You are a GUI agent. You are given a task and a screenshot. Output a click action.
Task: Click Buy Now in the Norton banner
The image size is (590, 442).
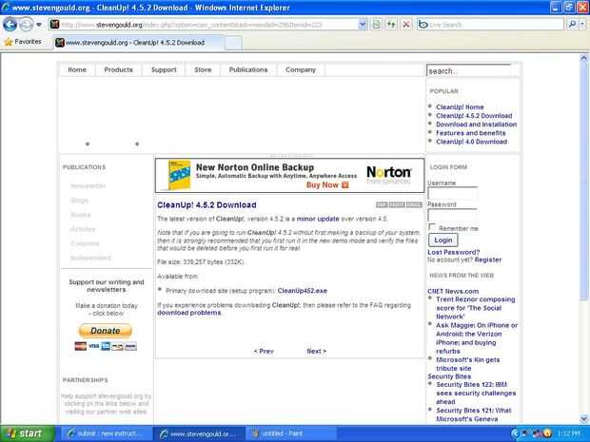(327, 185)
